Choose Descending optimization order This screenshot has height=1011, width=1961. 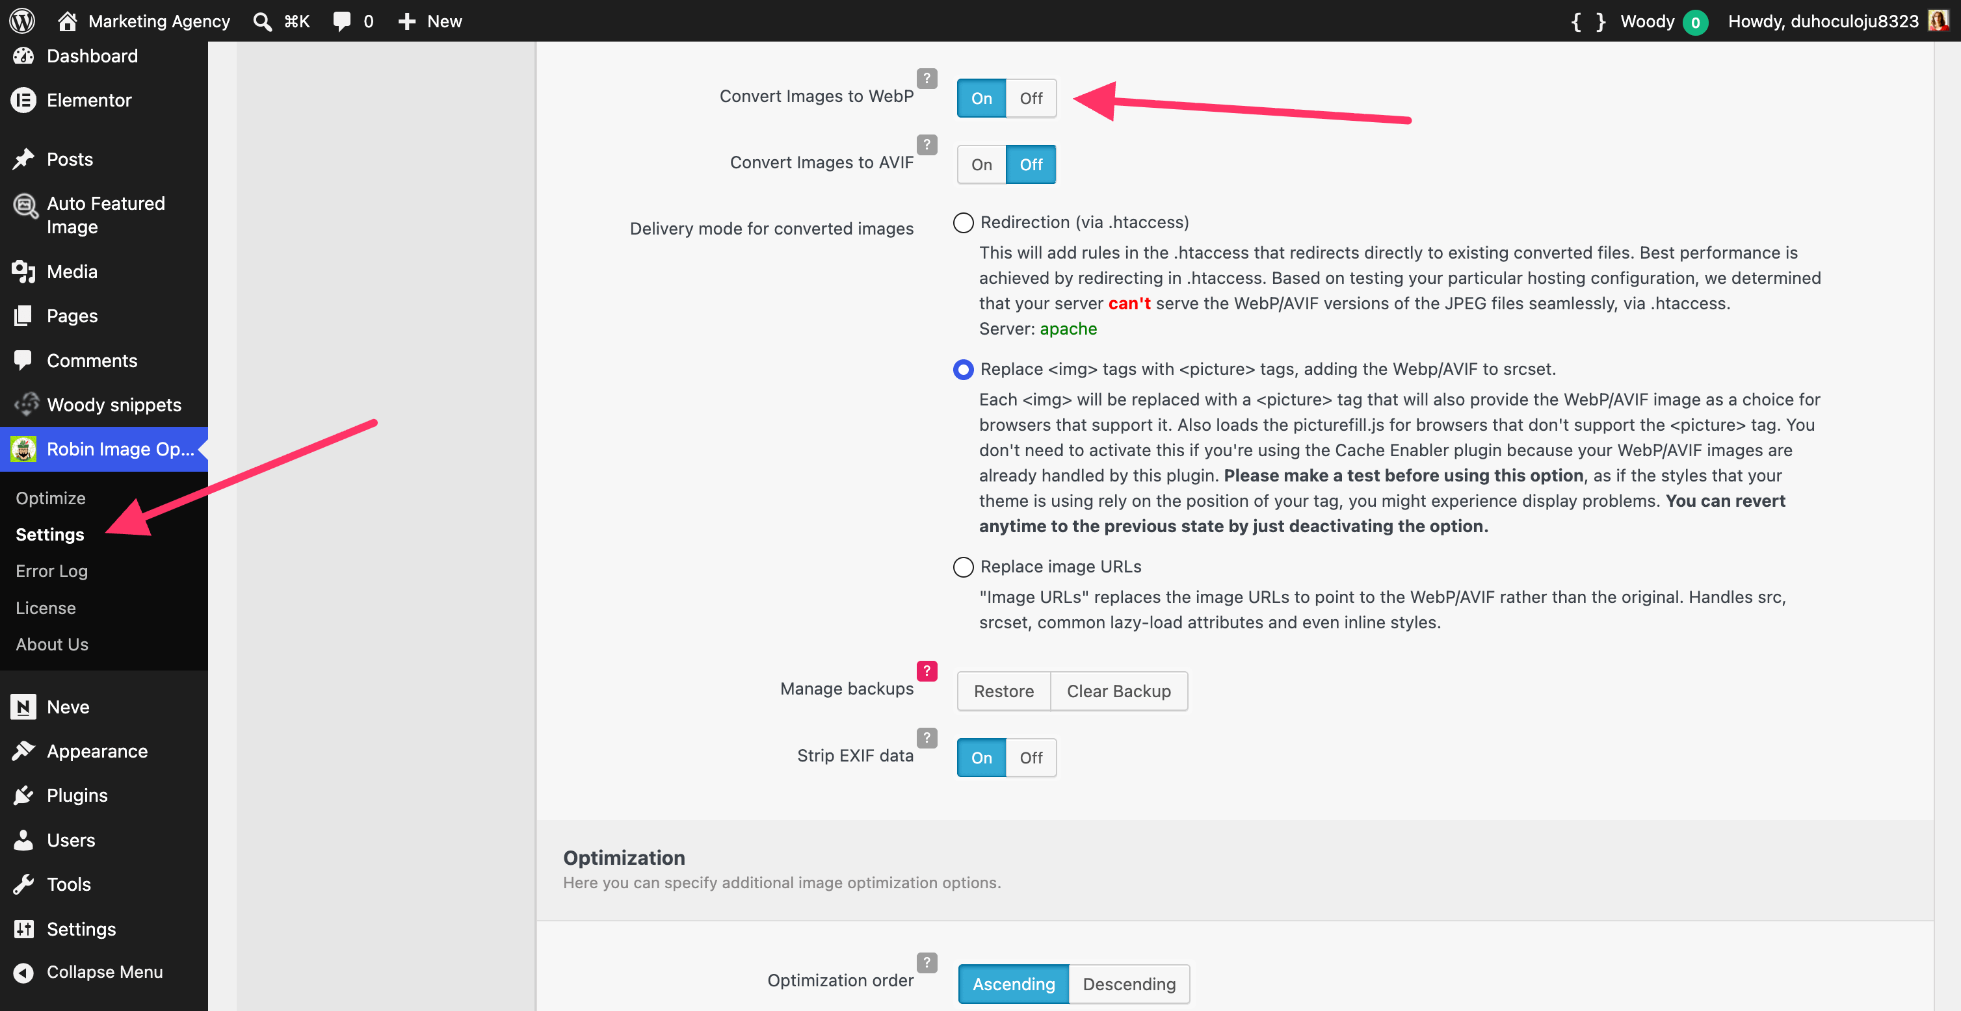pos(1129,984)
